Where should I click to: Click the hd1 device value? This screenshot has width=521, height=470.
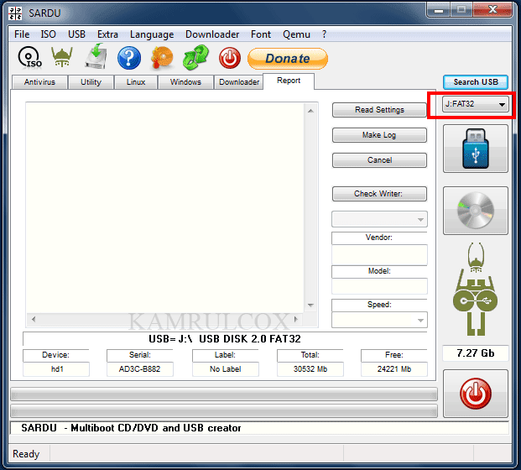click(56, 369)
